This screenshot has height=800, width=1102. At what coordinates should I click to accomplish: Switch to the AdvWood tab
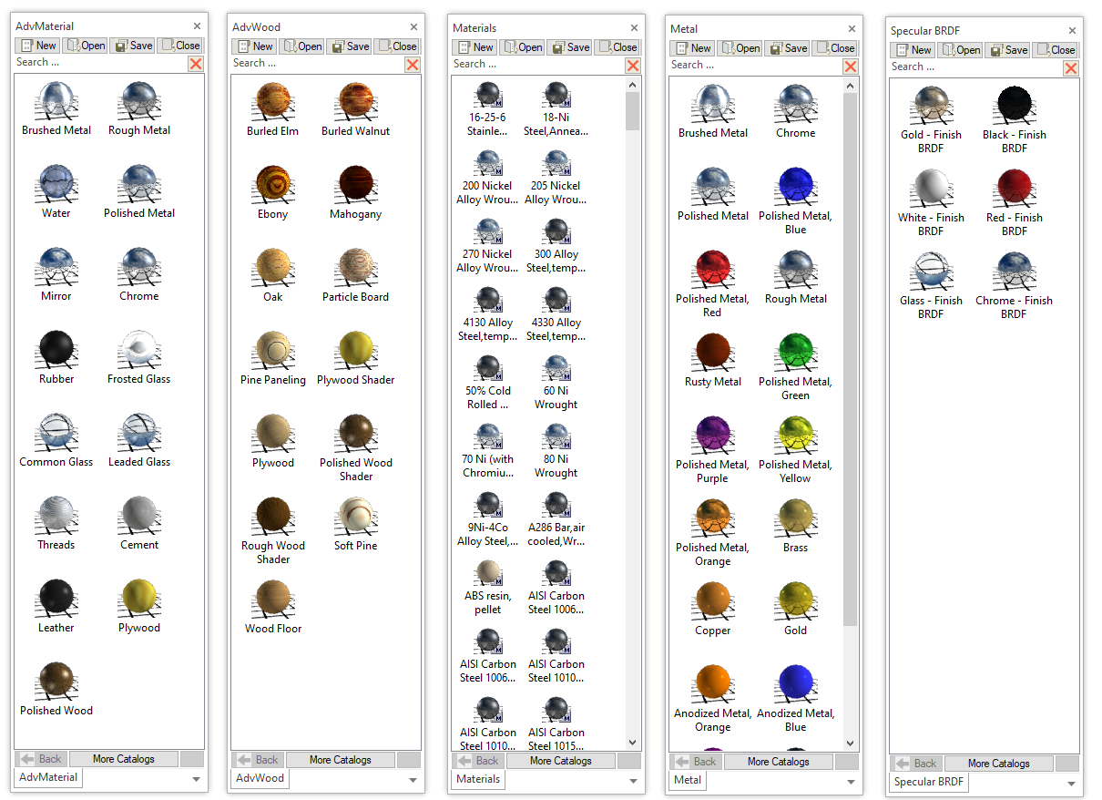click(260, 778)
